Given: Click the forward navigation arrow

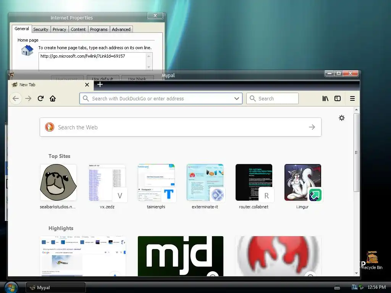Looking at the screenshot, I should coord(28,98).
